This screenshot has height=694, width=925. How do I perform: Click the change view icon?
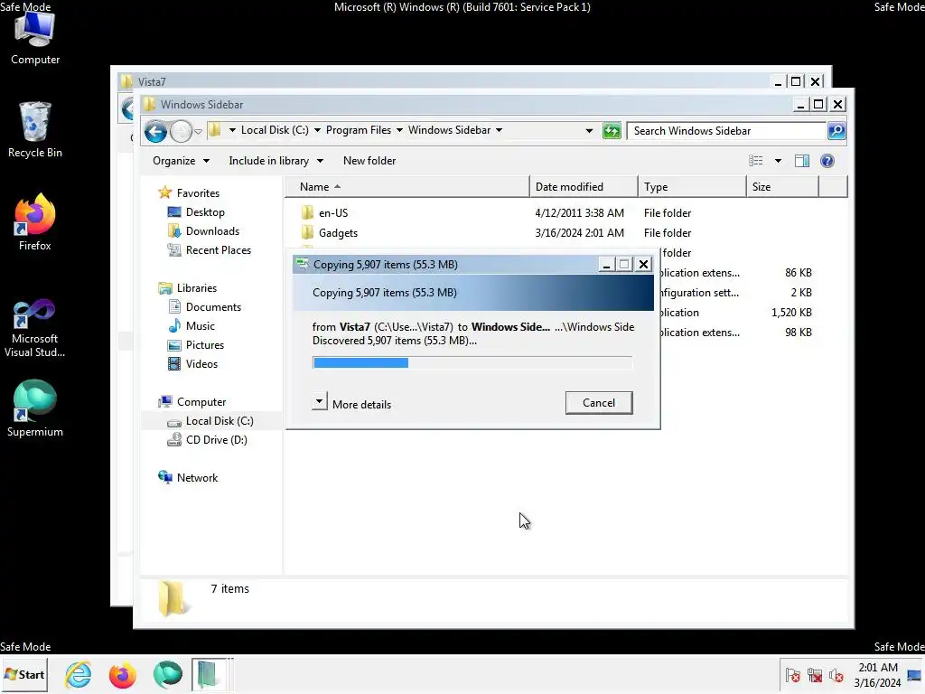coord(756,161)
